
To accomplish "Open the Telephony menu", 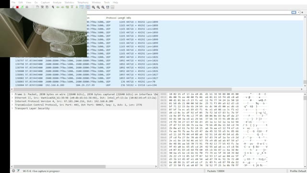I will pos(83,2).
